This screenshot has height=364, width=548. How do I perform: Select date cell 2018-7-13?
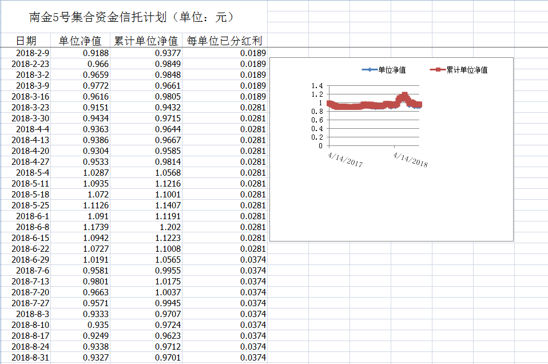[26, 281]
